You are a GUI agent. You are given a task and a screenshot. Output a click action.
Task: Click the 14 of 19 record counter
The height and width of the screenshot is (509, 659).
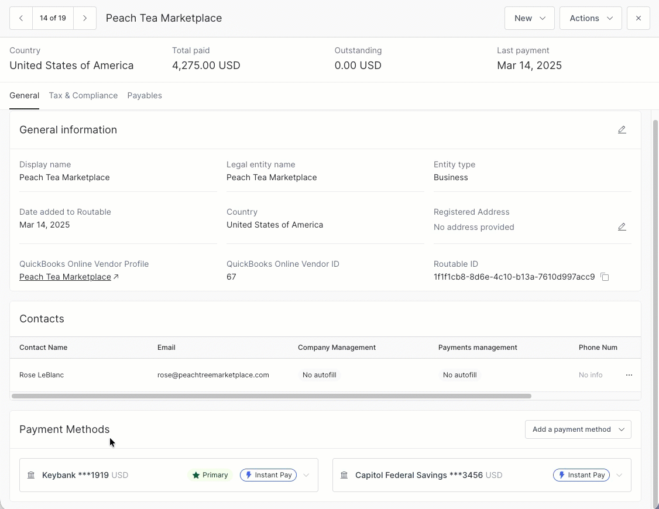[x=53, y=18]
